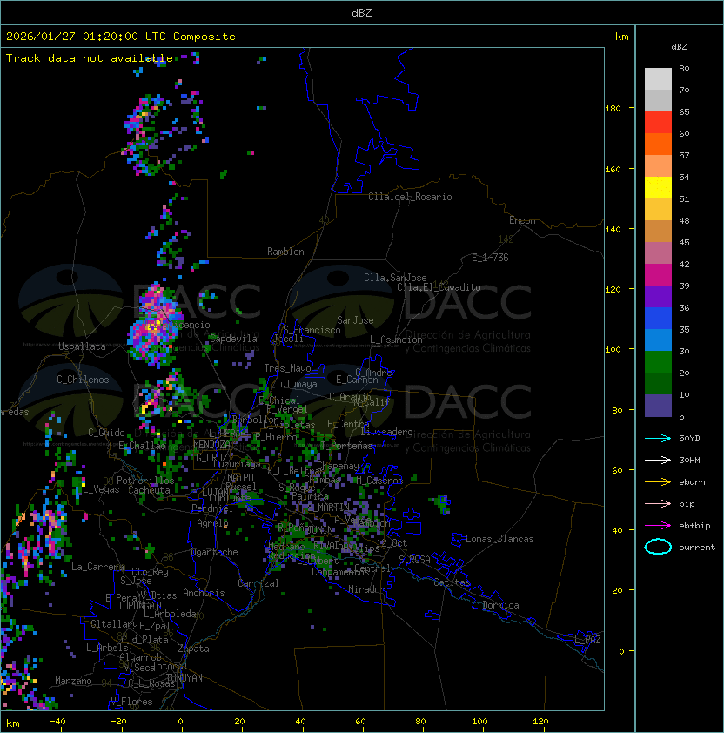724x733 pixels.
Task: Click the MENDOZA city label
Action: click(x=211, y=445)
